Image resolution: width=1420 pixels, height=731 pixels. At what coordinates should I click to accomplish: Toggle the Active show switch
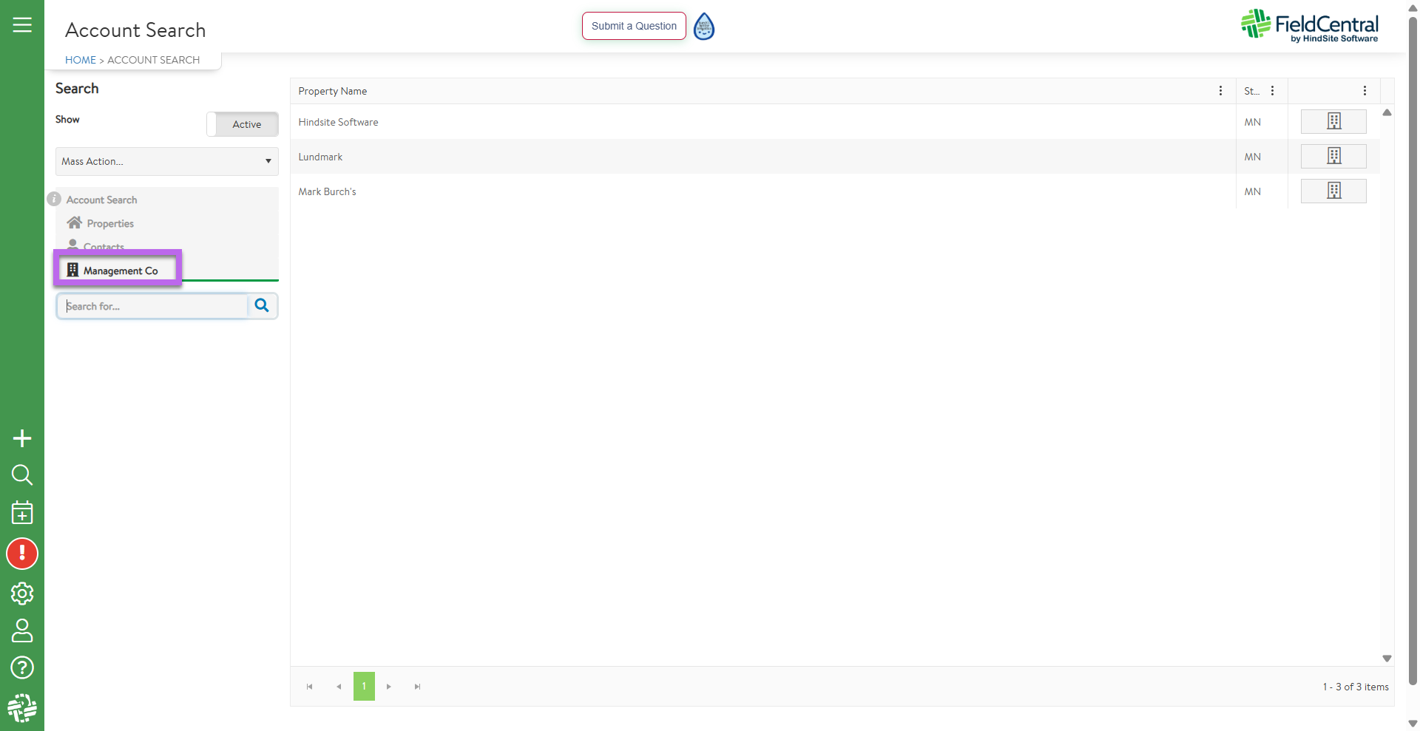(243, 124)
